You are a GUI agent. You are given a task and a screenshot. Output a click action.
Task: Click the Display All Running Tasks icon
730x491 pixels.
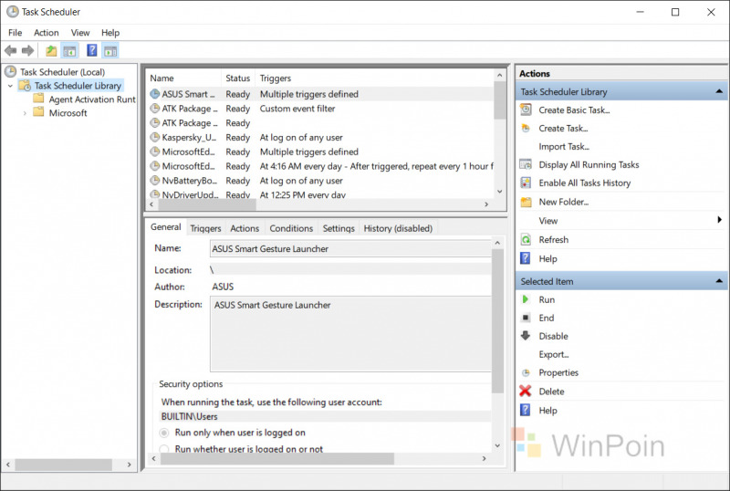coord(526,164)
